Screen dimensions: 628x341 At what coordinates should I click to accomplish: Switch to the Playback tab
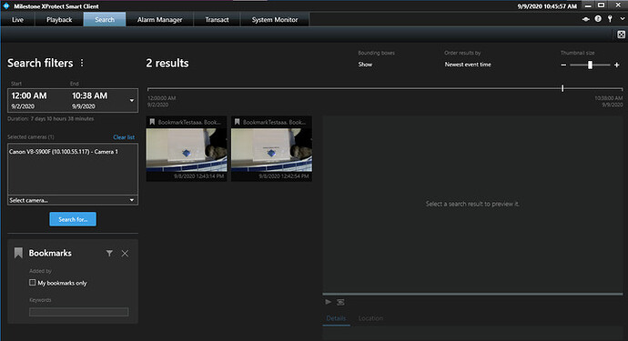click(x=59, y=20)
